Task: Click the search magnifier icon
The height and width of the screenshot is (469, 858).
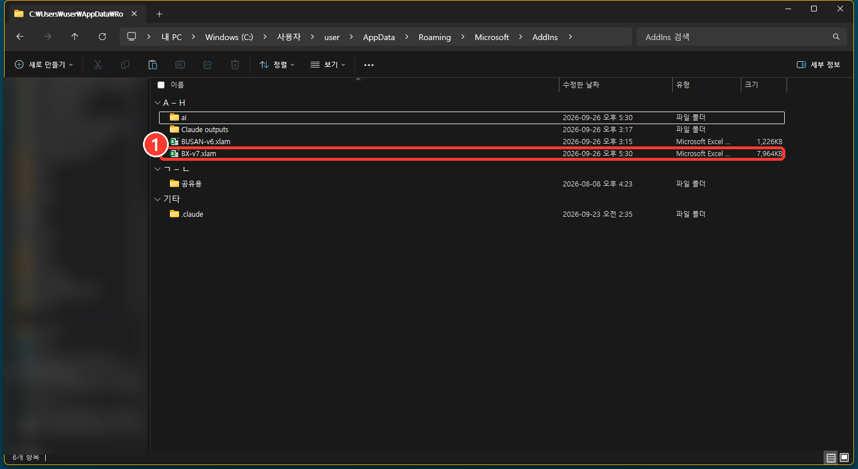Action: [836, 37]
